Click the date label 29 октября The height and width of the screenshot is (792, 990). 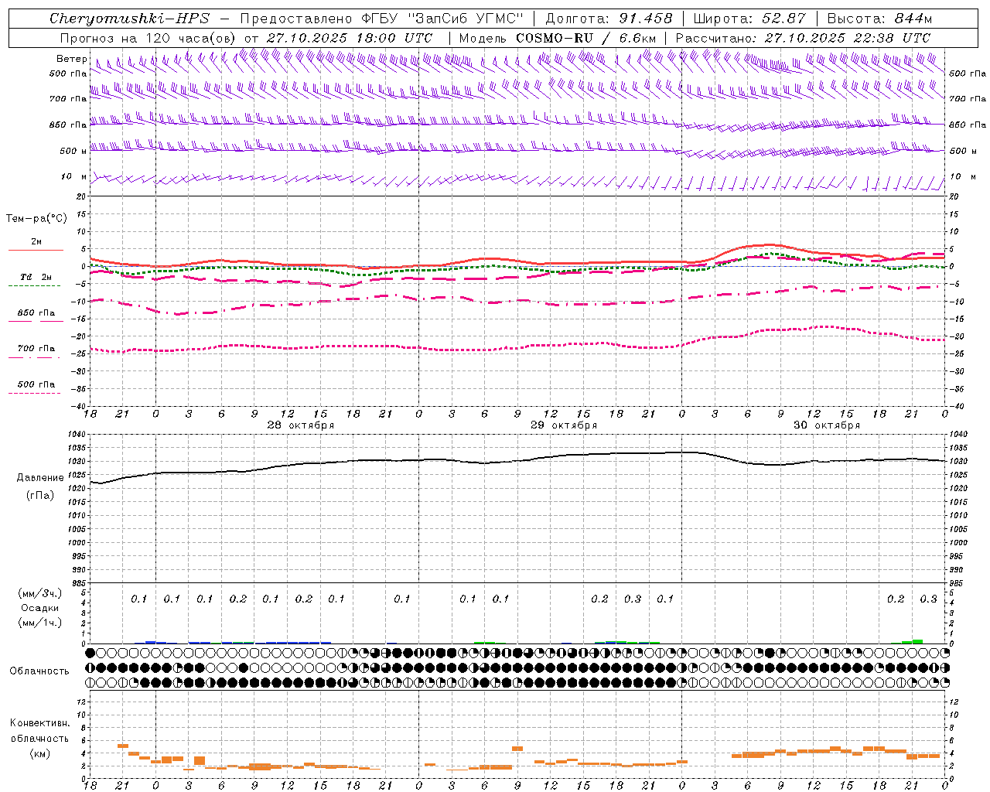(x=564, y=425)
